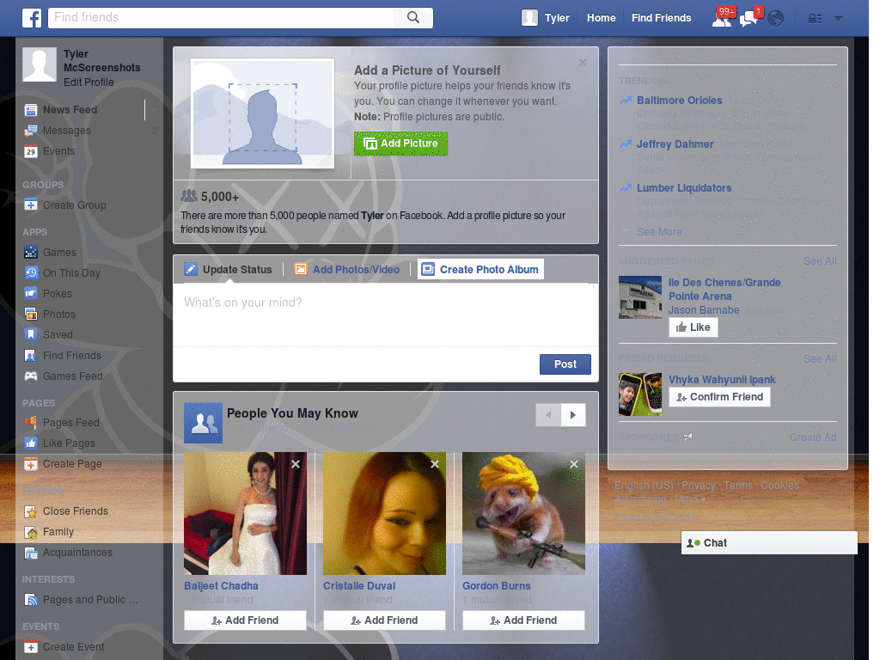The width and height of the screenshot is (880, 660).
Task: Open Create Page icon
Action: (x=31, y=463)
